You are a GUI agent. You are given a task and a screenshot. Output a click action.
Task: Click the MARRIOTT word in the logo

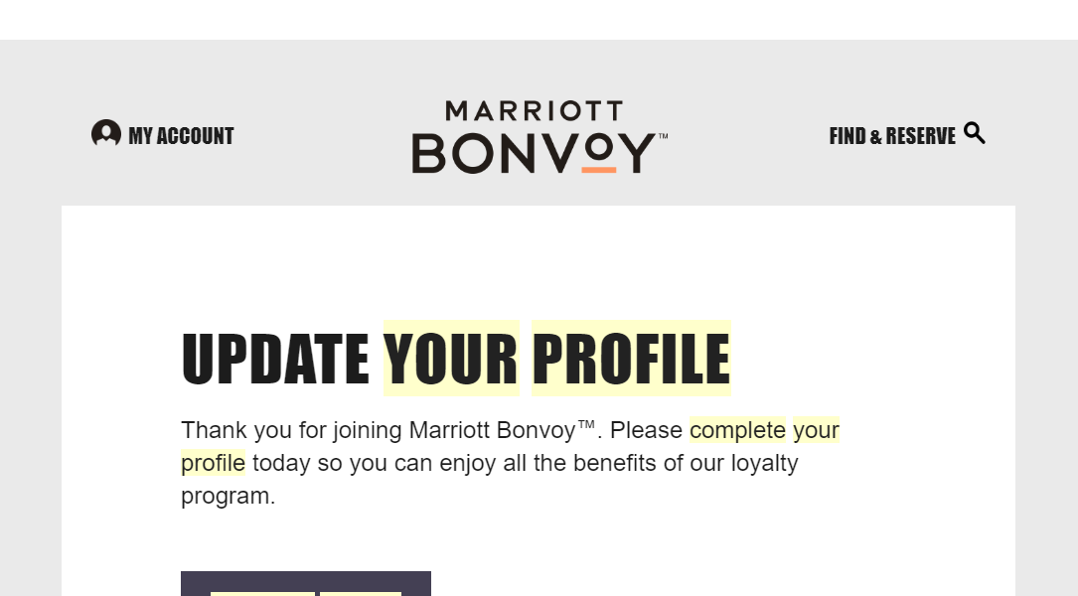coord(535,110)
